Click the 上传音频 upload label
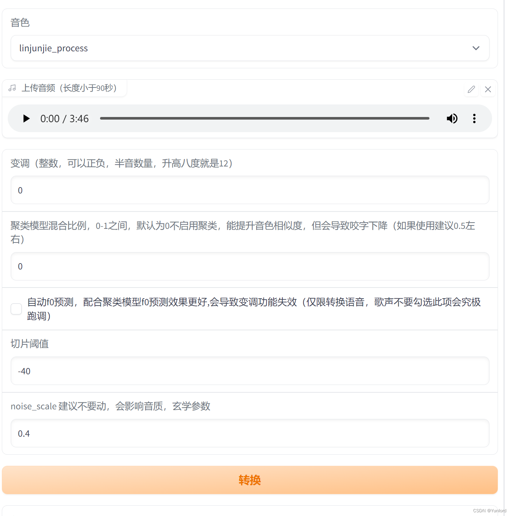This screenshot has height=516, width=512. [69, 88]
